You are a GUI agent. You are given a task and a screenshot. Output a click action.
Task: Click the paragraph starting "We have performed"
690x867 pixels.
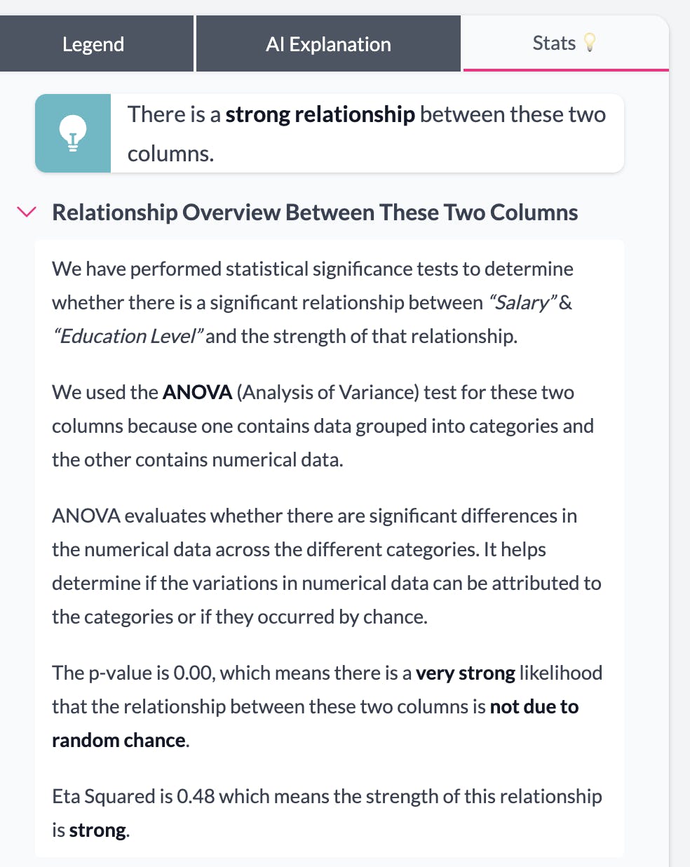[312, 302]
